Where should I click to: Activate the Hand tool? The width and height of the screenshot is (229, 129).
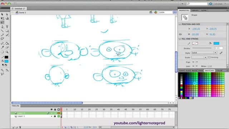tap(3, 52)
